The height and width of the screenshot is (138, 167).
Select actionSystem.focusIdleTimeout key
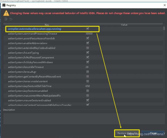click(26, 67)
